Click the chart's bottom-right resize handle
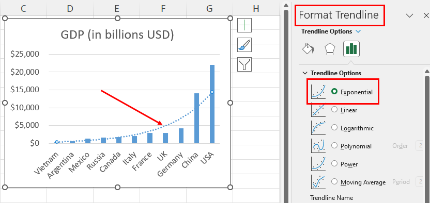The image size is (430, 203). click(230, 187)
